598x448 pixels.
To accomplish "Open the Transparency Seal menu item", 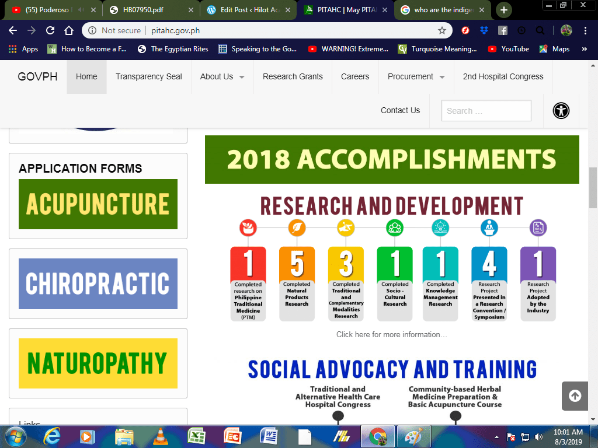I will (x=149, y=76).
